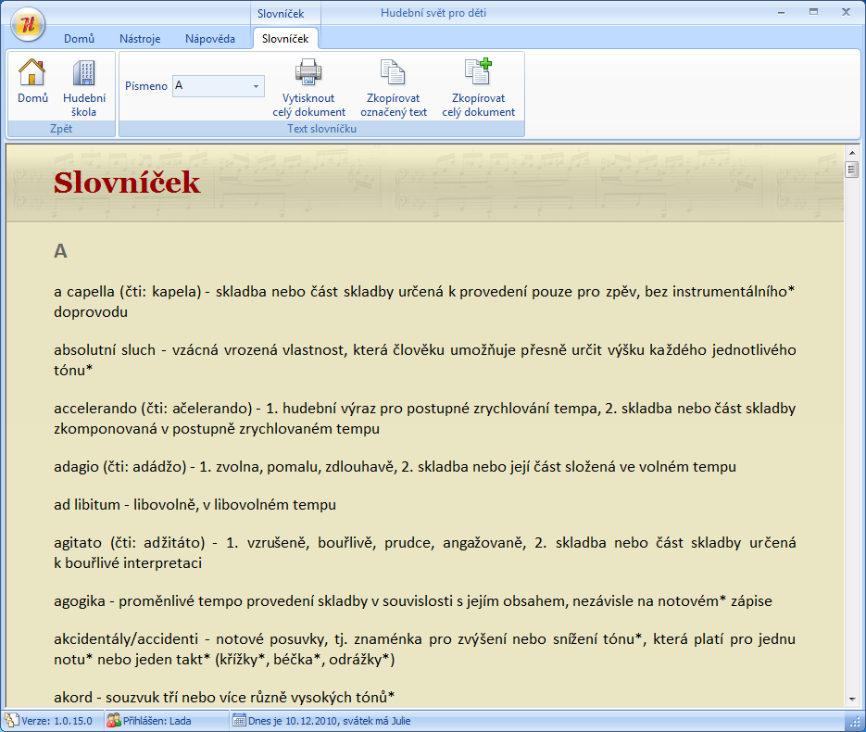Click the round application logo button

(28, 24)
